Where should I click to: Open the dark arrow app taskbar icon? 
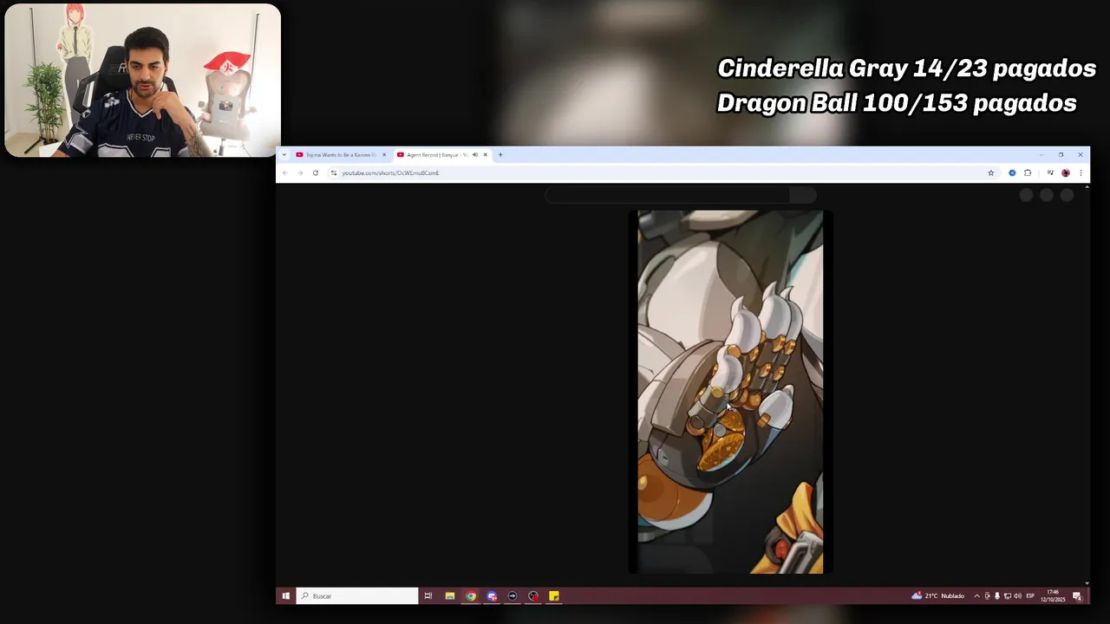513,596
